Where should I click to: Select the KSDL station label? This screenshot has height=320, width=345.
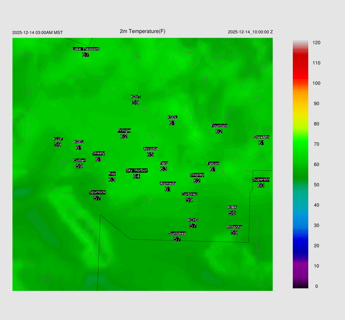pos(172,117)
